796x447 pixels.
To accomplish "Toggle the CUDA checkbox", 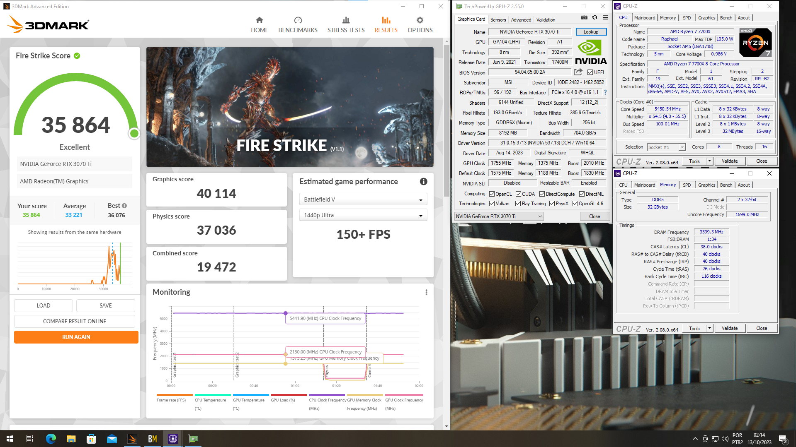I will pyautogui.click(x=518, y=194).
